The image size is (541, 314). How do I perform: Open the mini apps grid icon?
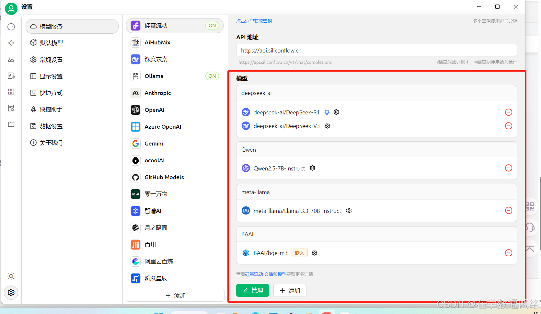pos(11,92)
